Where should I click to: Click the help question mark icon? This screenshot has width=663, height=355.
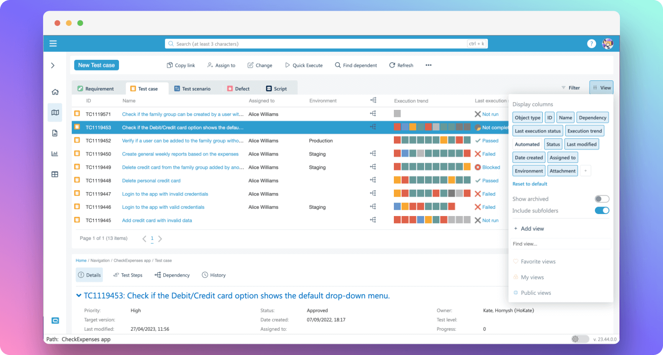coord(591,43)
